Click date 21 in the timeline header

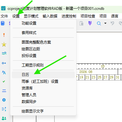click(x=87, y=77)
